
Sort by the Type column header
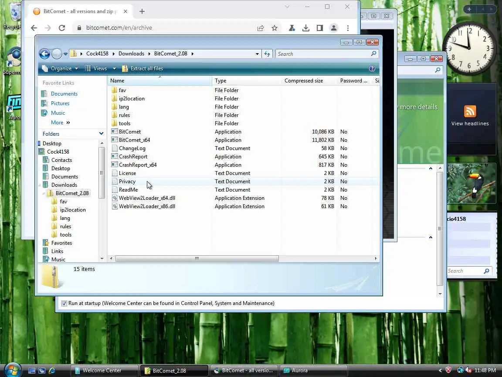246,81
